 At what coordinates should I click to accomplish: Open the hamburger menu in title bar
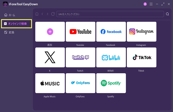(x=151, y=4)
